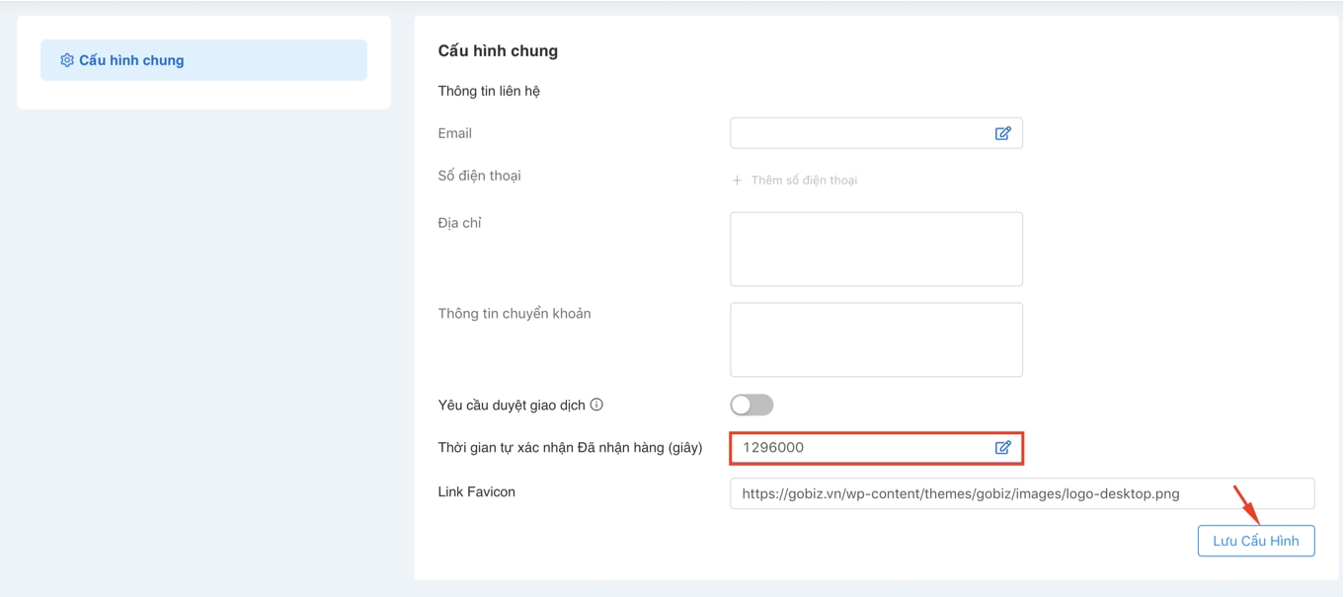Click inside the Địa chỉ text area
This screenshot has height=597, width=1344.
click(876, 249)
